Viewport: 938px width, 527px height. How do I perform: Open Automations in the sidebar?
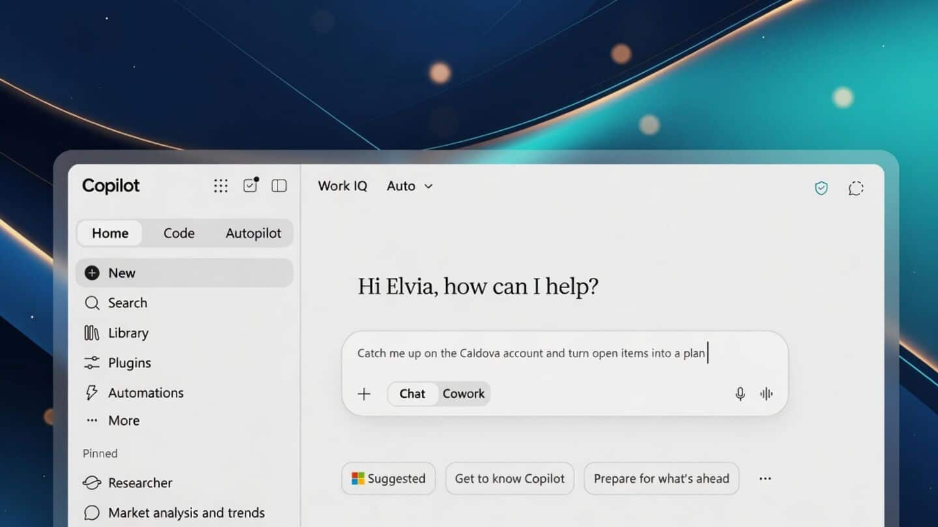[184, 393]
